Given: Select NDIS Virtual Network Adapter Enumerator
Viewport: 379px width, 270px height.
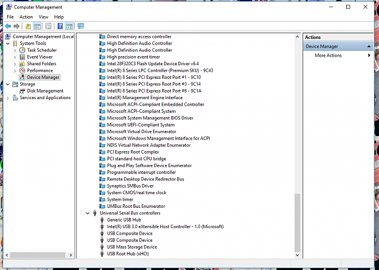Looking at the screenshot, I should (149, 145).
